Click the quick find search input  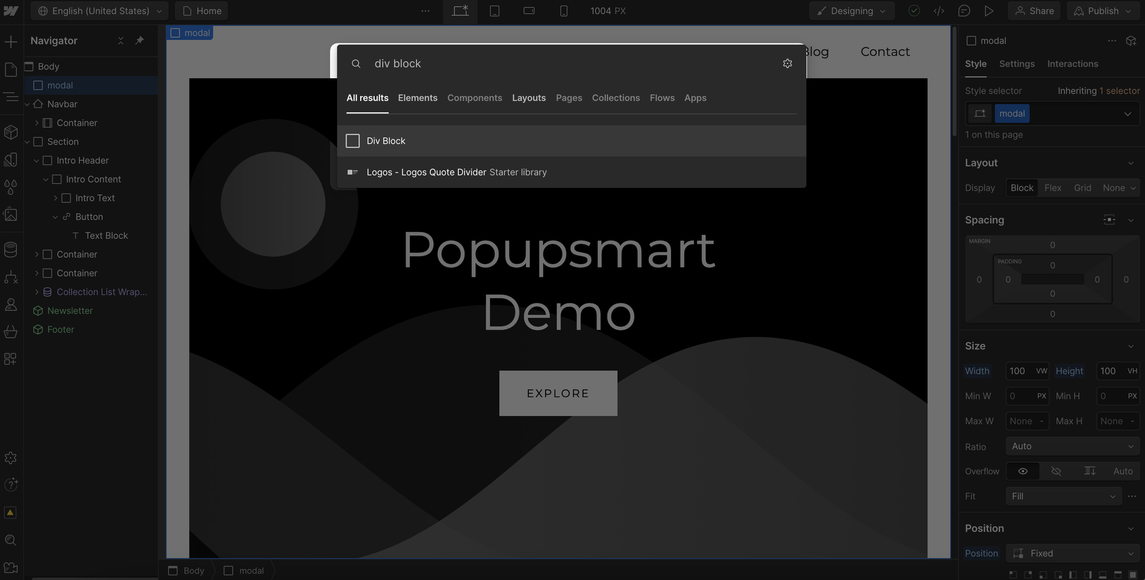point(570,64)
